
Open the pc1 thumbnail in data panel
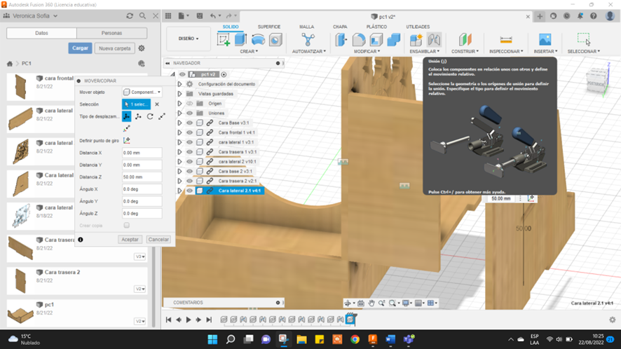[20, 315]
